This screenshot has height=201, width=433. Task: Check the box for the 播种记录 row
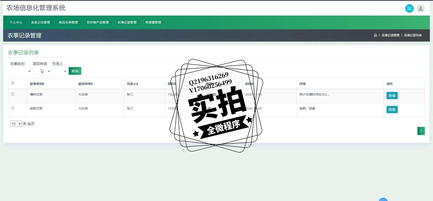pos(13,94)
